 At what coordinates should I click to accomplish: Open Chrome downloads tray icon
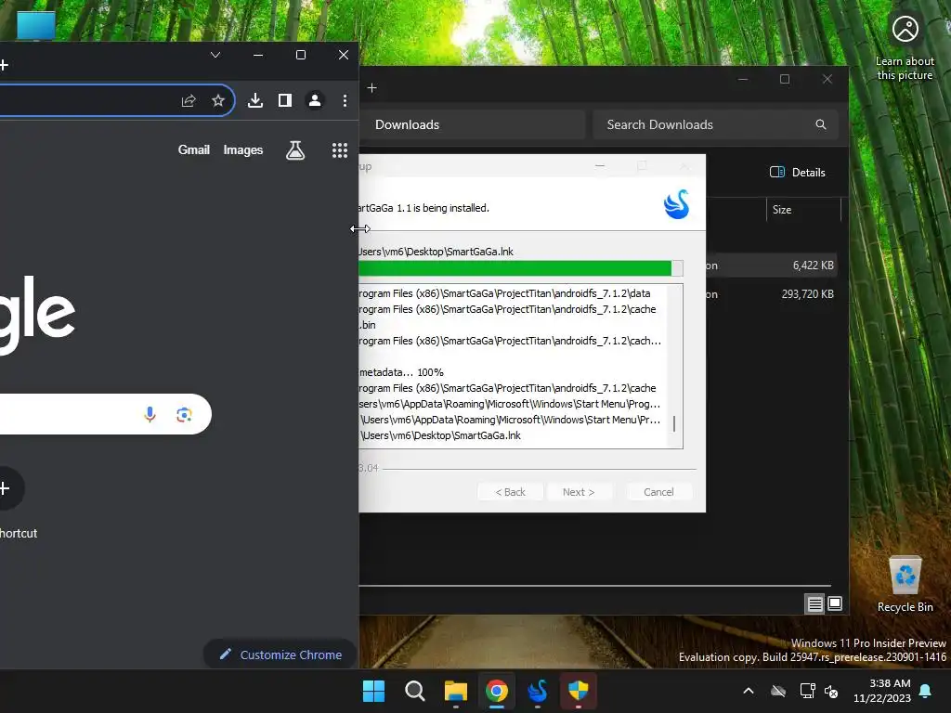255,100
